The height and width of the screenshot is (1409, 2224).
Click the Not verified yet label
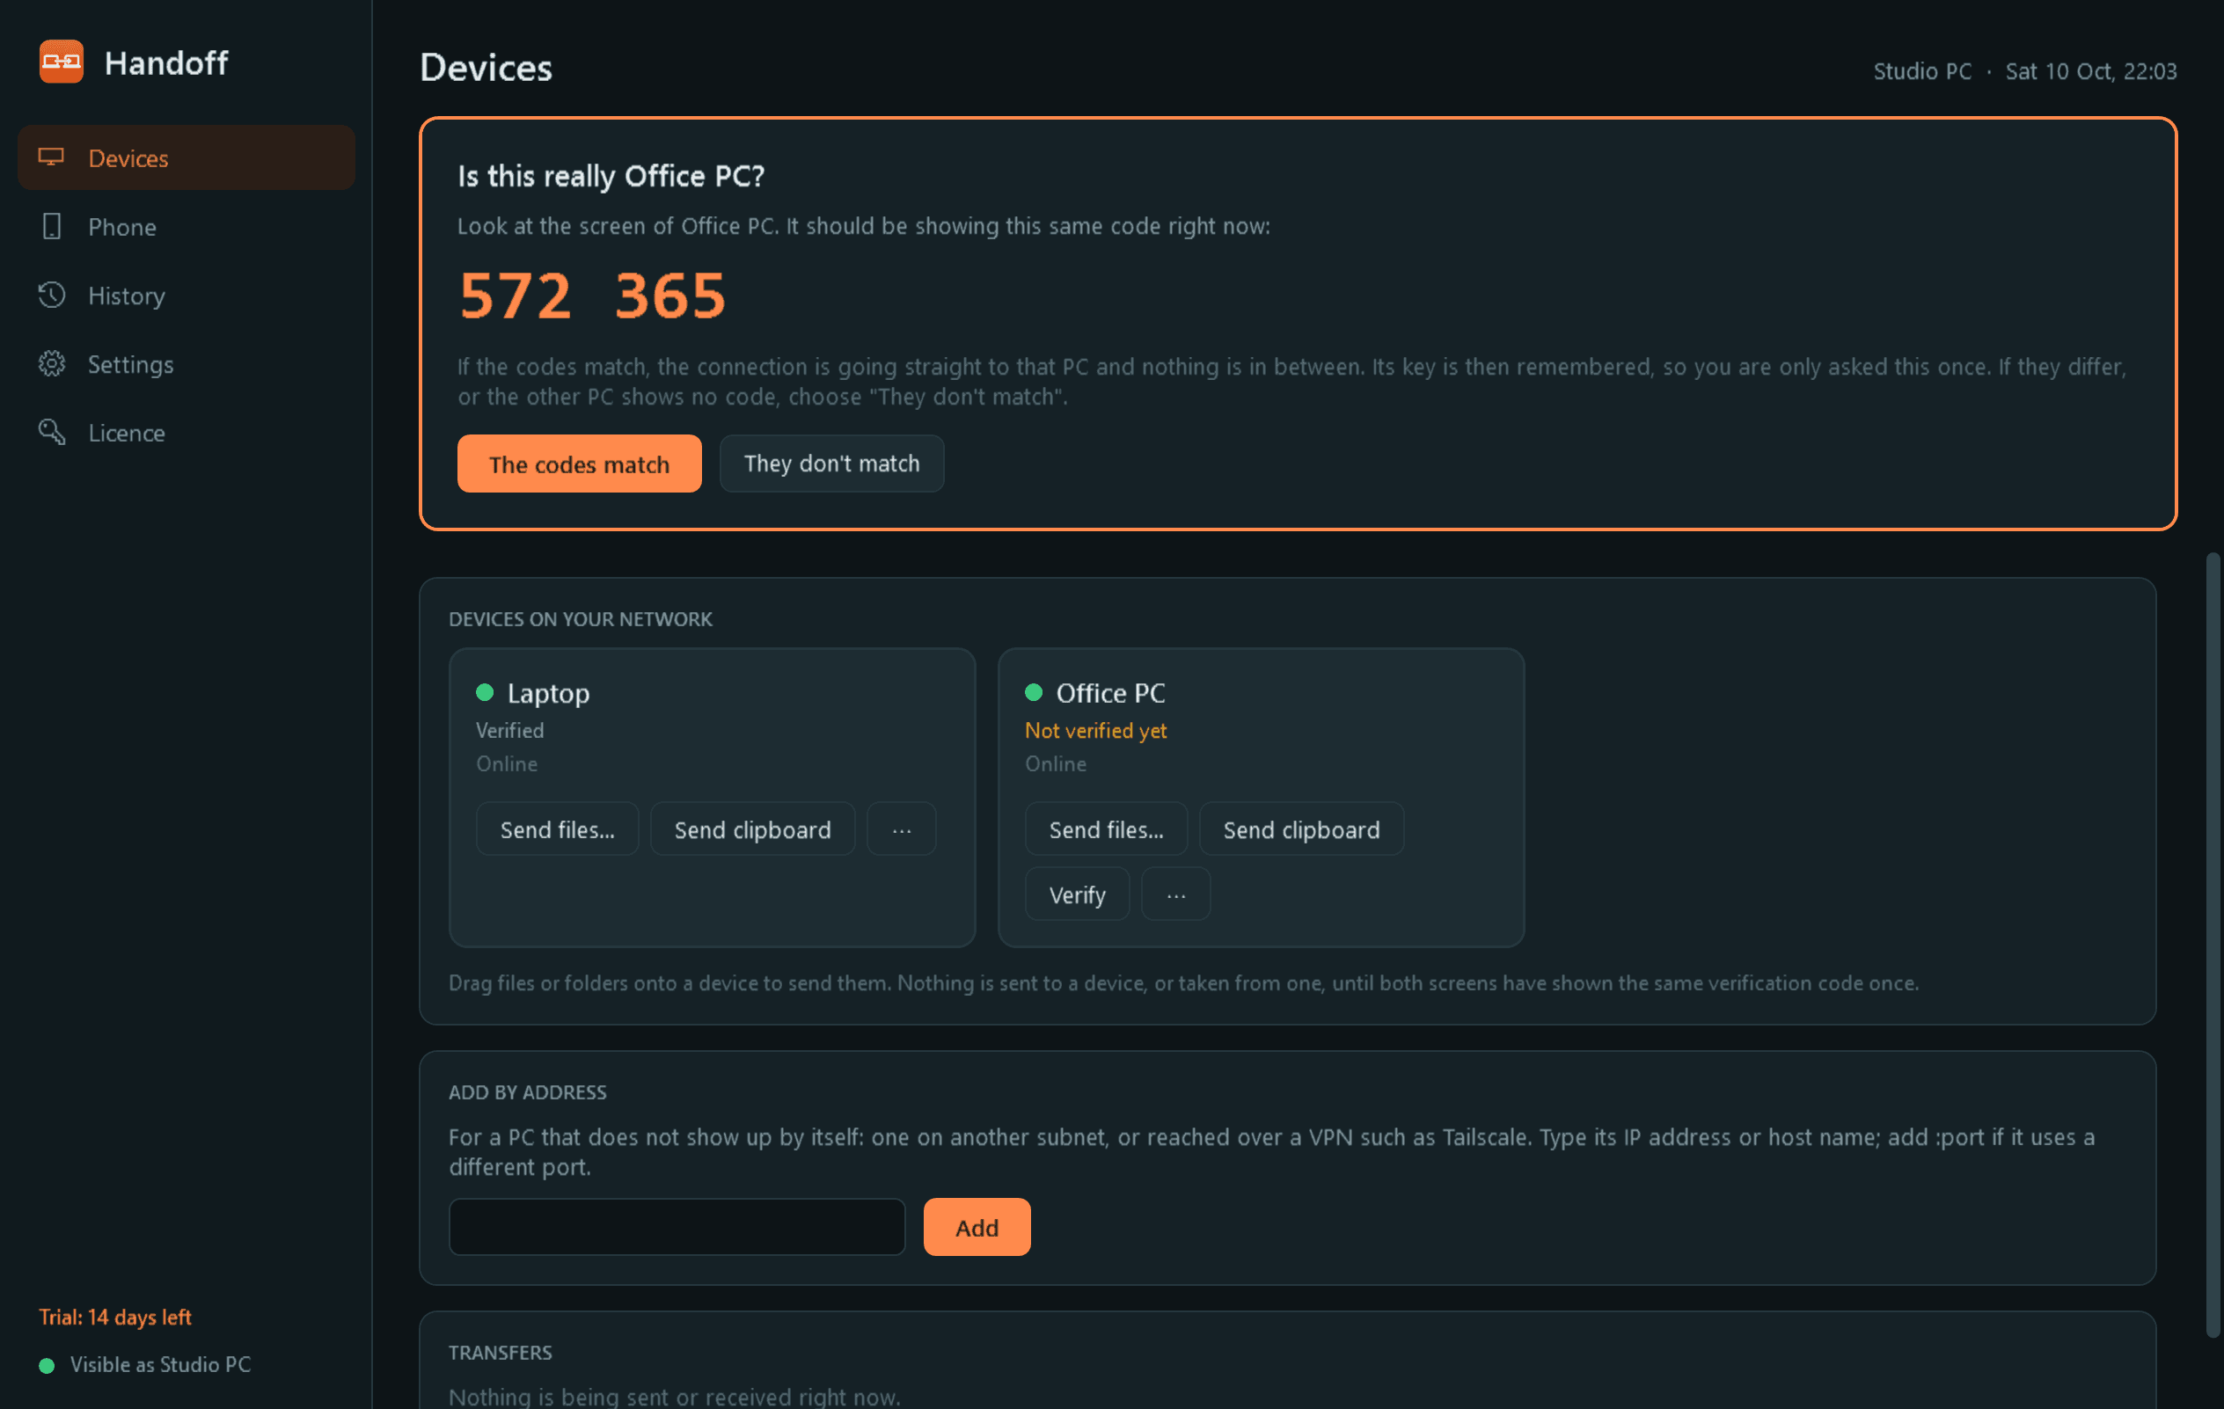tap(1095, 730)
